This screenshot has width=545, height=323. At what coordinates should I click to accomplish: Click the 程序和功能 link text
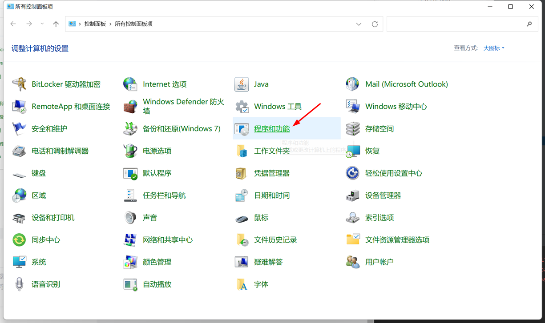[x=272, y=129]
